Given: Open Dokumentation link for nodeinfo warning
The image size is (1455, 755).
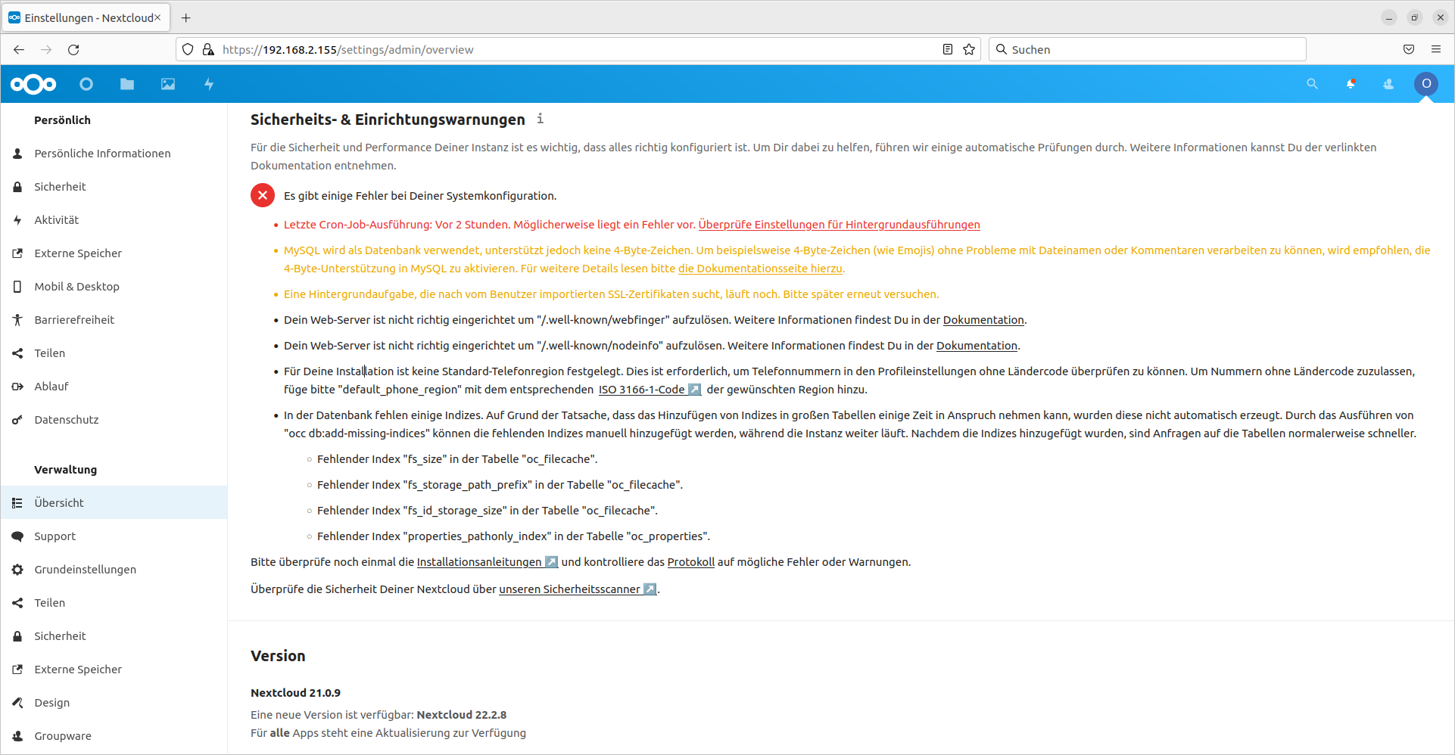Looking at the screenshot, I should tap(977, 346).
